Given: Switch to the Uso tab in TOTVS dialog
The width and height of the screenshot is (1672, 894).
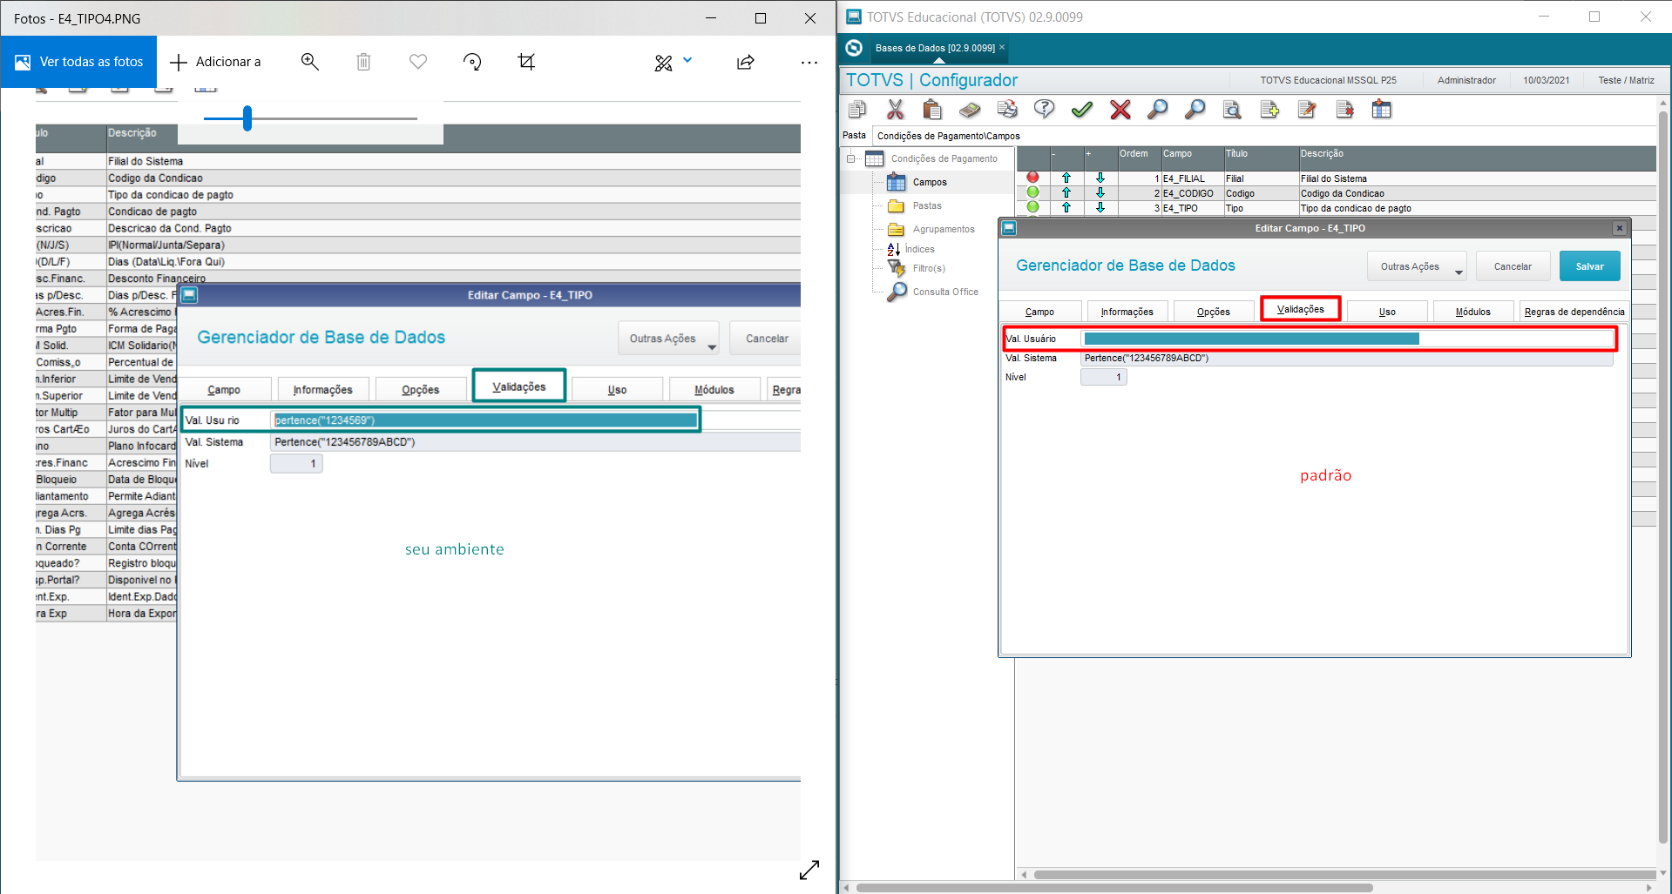Looking at the screenshot, I should [1387, 312].
